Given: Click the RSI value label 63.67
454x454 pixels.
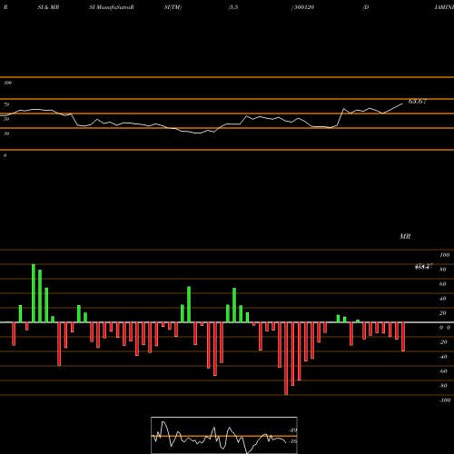Looking at the screenshot, I should 418,102.
